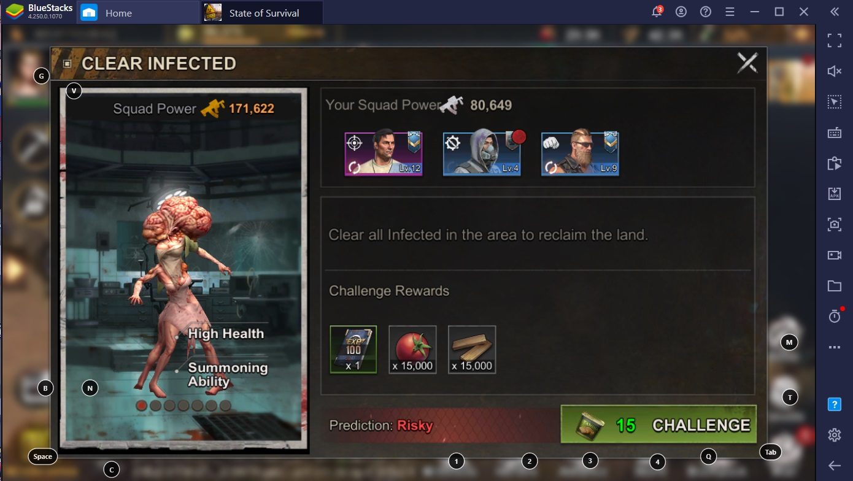Open the BlueStacks account profile icon
The image size is (853, 481).
681,12
